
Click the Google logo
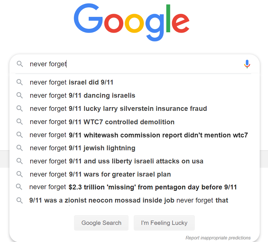pos(131,23)
